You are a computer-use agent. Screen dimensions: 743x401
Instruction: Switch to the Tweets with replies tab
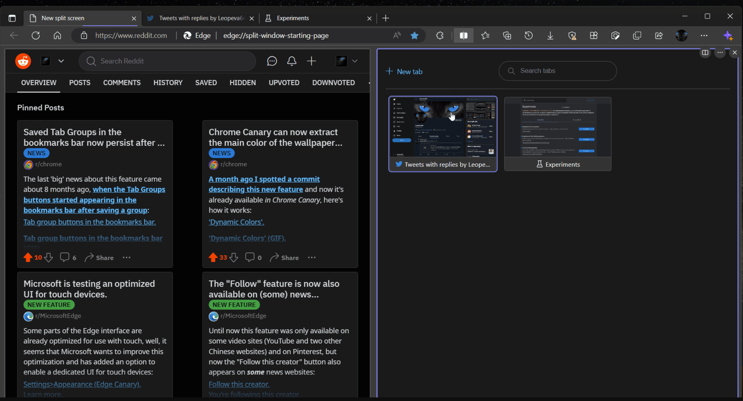coord(201,18)
